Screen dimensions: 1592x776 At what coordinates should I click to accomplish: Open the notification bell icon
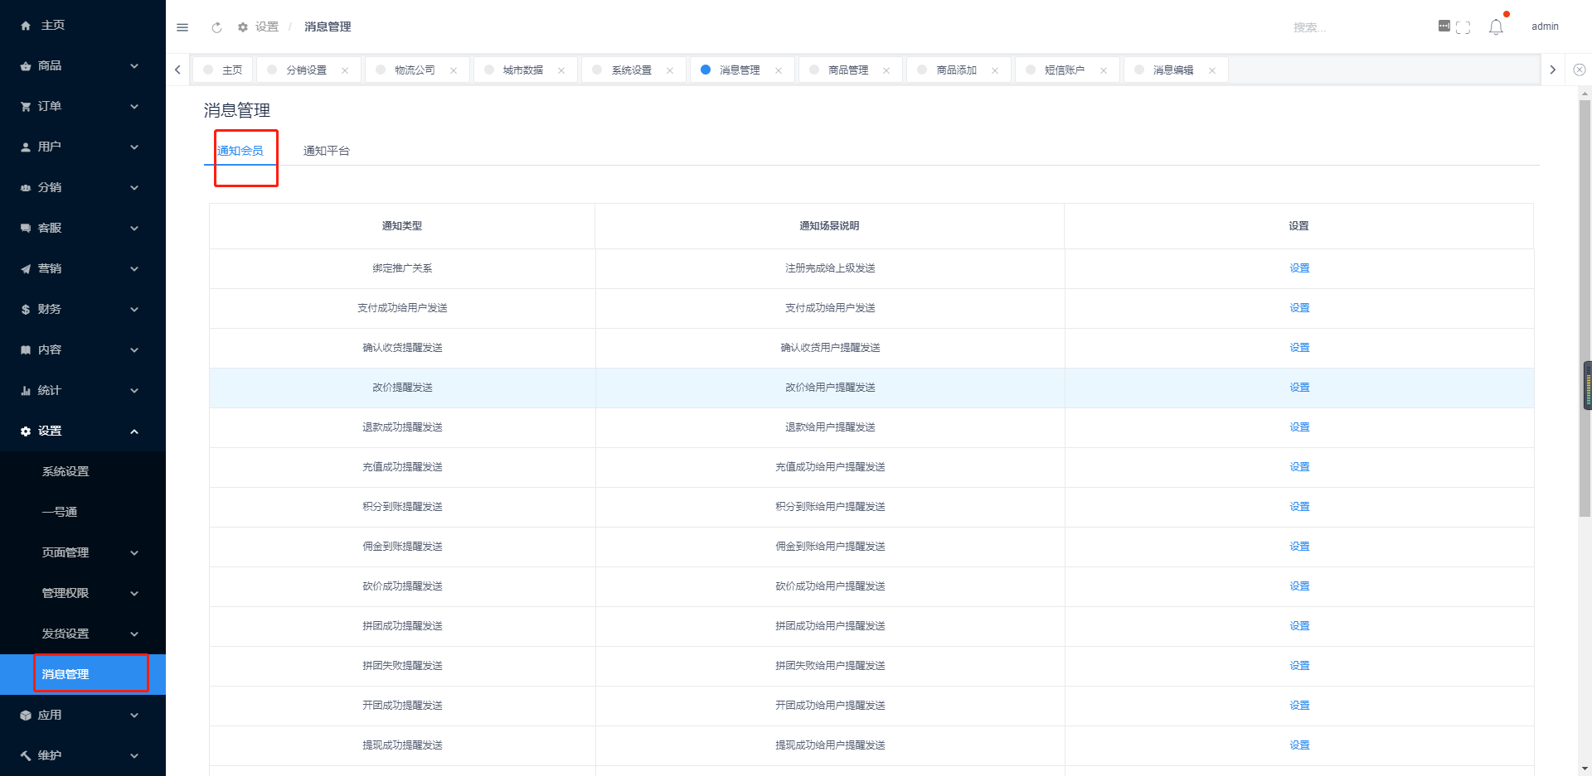pyautogui.click(x=1496, y=27)
